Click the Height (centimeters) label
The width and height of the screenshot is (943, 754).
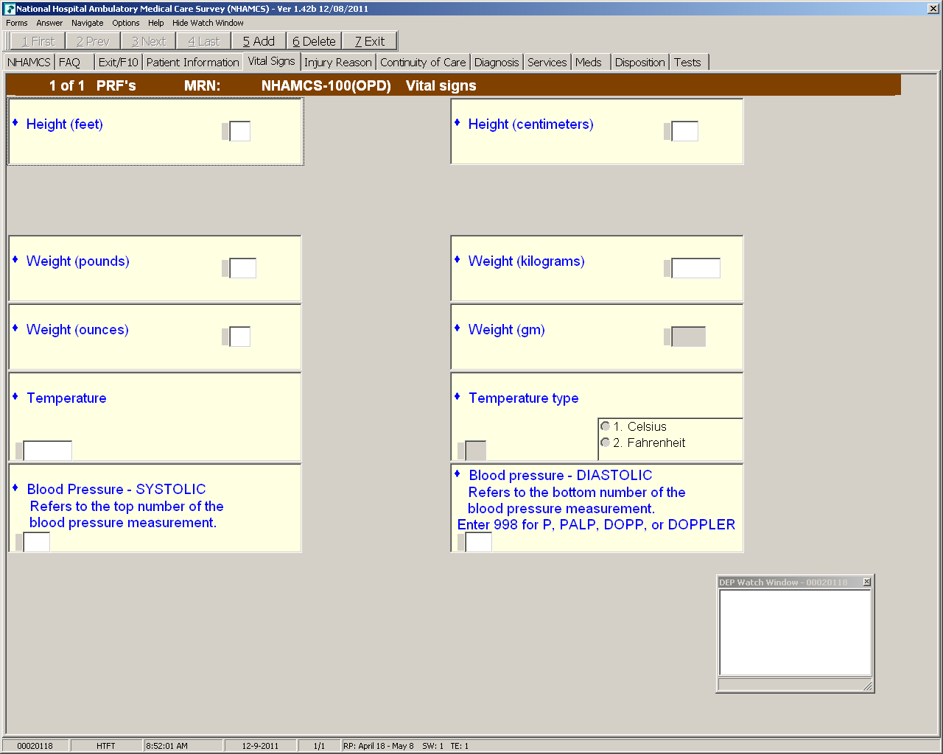pyautogui.click(x=531, y=124)
